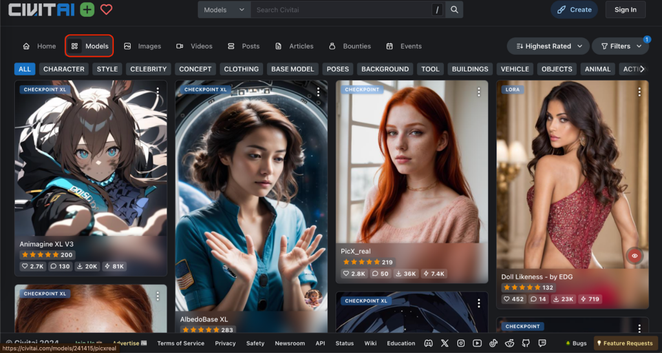Expand the Models search scope dropdown
The image size is (662, 353).
click(224, 10)
